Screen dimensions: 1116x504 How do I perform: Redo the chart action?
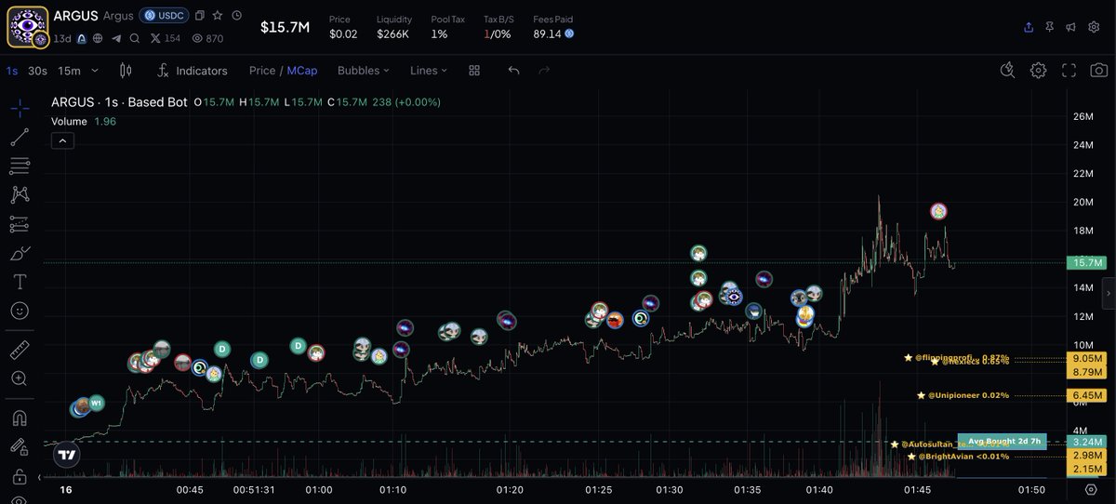[544, 71]
